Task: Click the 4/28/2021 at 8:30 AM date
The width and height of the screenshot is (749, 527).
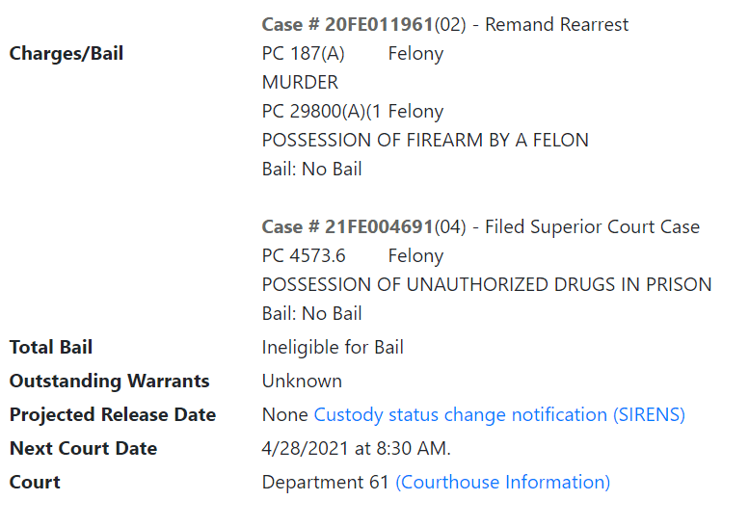Action: [x=356, y=449]
